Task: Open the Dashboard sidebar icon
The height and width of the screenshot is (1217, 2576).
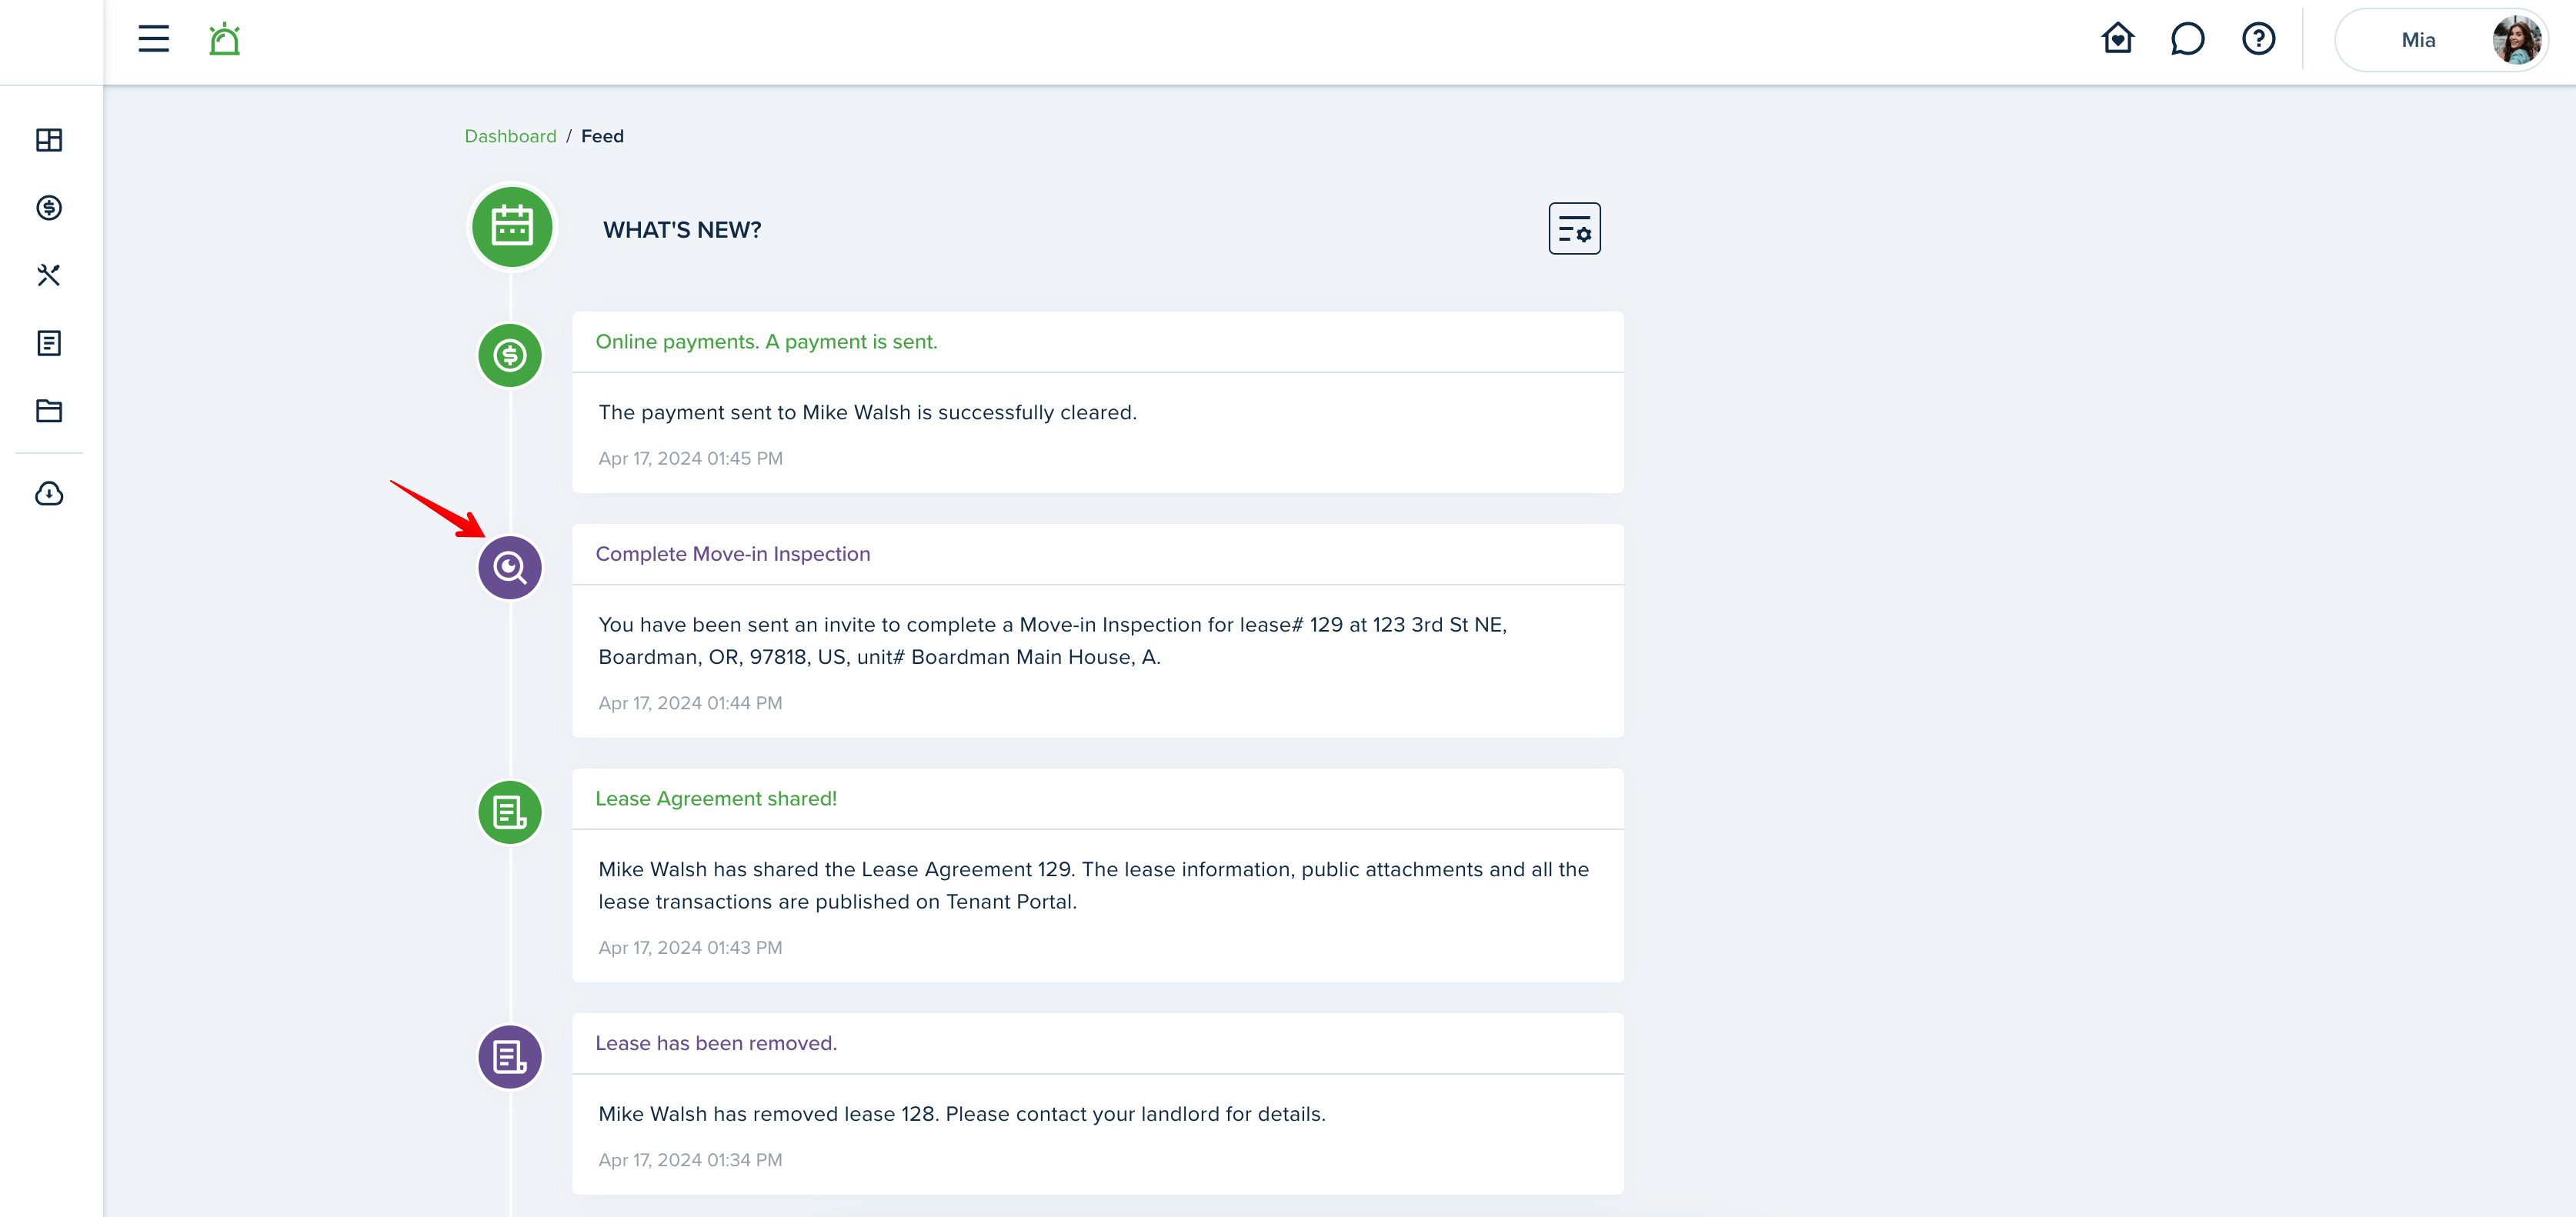Action: click(49, 140)
